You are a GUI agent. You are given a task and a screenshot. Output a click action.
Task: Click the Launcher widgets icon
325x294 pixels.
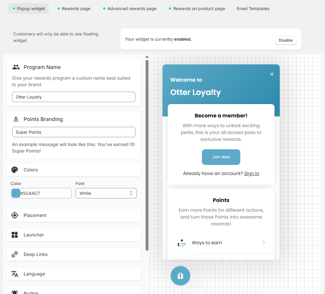coord(15,235)
